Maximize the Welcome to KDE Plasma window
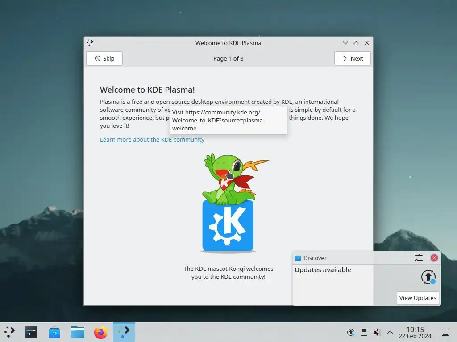Screen dimensions: 457x342 (x=356, y=43)
